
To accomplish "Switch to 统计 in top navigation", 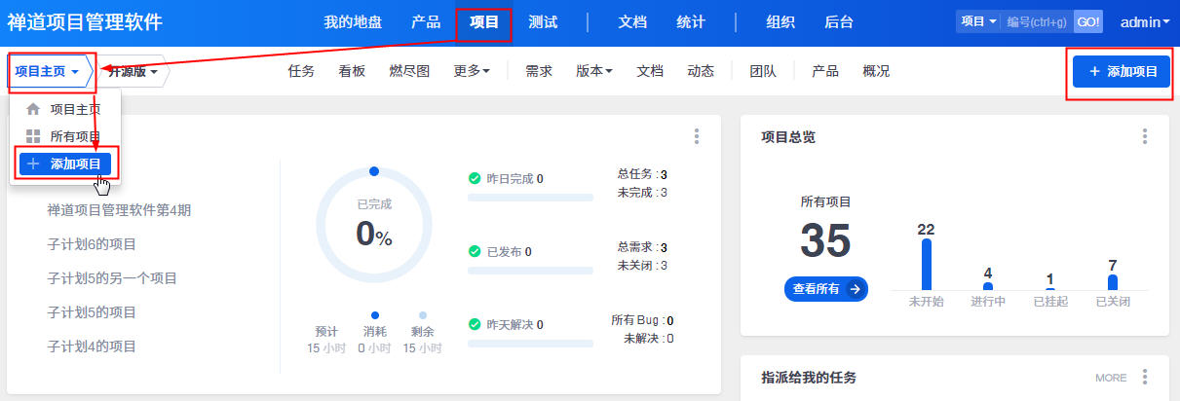I will coord(691,22).
